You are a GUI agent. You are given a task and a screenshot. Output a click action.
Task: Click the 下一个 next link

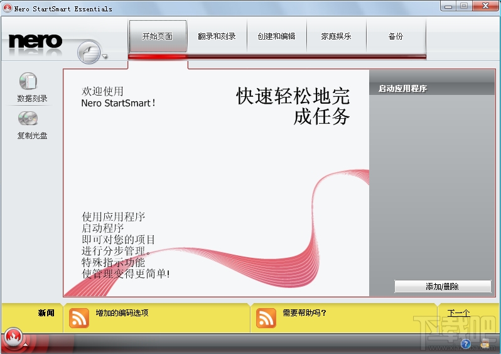point(458,313)
